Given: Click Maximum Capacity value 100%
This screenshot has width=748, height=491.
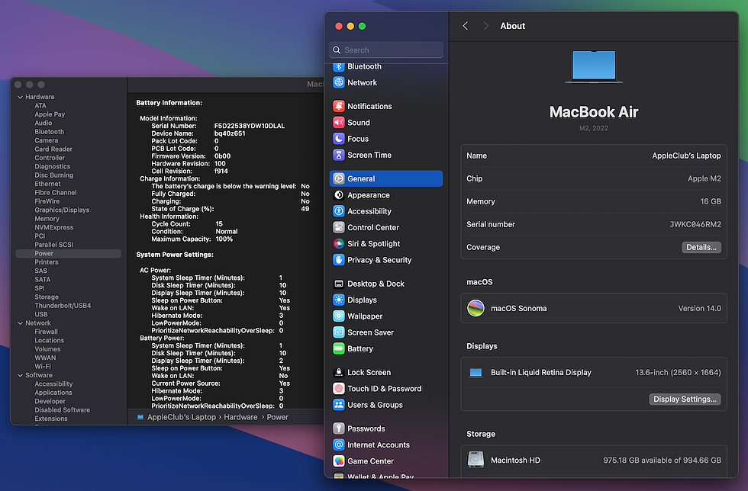Looking at the screenshot, I should [x=224, y=239].
